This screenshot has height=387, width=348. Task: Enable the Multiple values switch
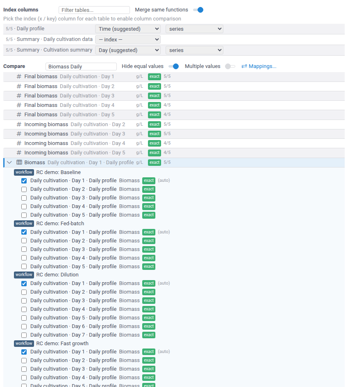point(230,66)
